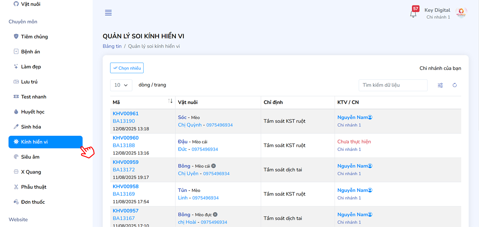The image size is (479, 227).
Task: Click phone number of Chị Quỳnh
Action: (219, 125)
